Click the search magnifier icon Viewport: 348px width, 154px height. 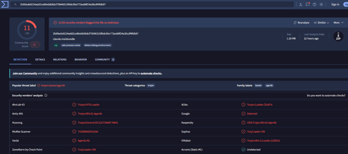pyautogui.click(x=16, y=4)
